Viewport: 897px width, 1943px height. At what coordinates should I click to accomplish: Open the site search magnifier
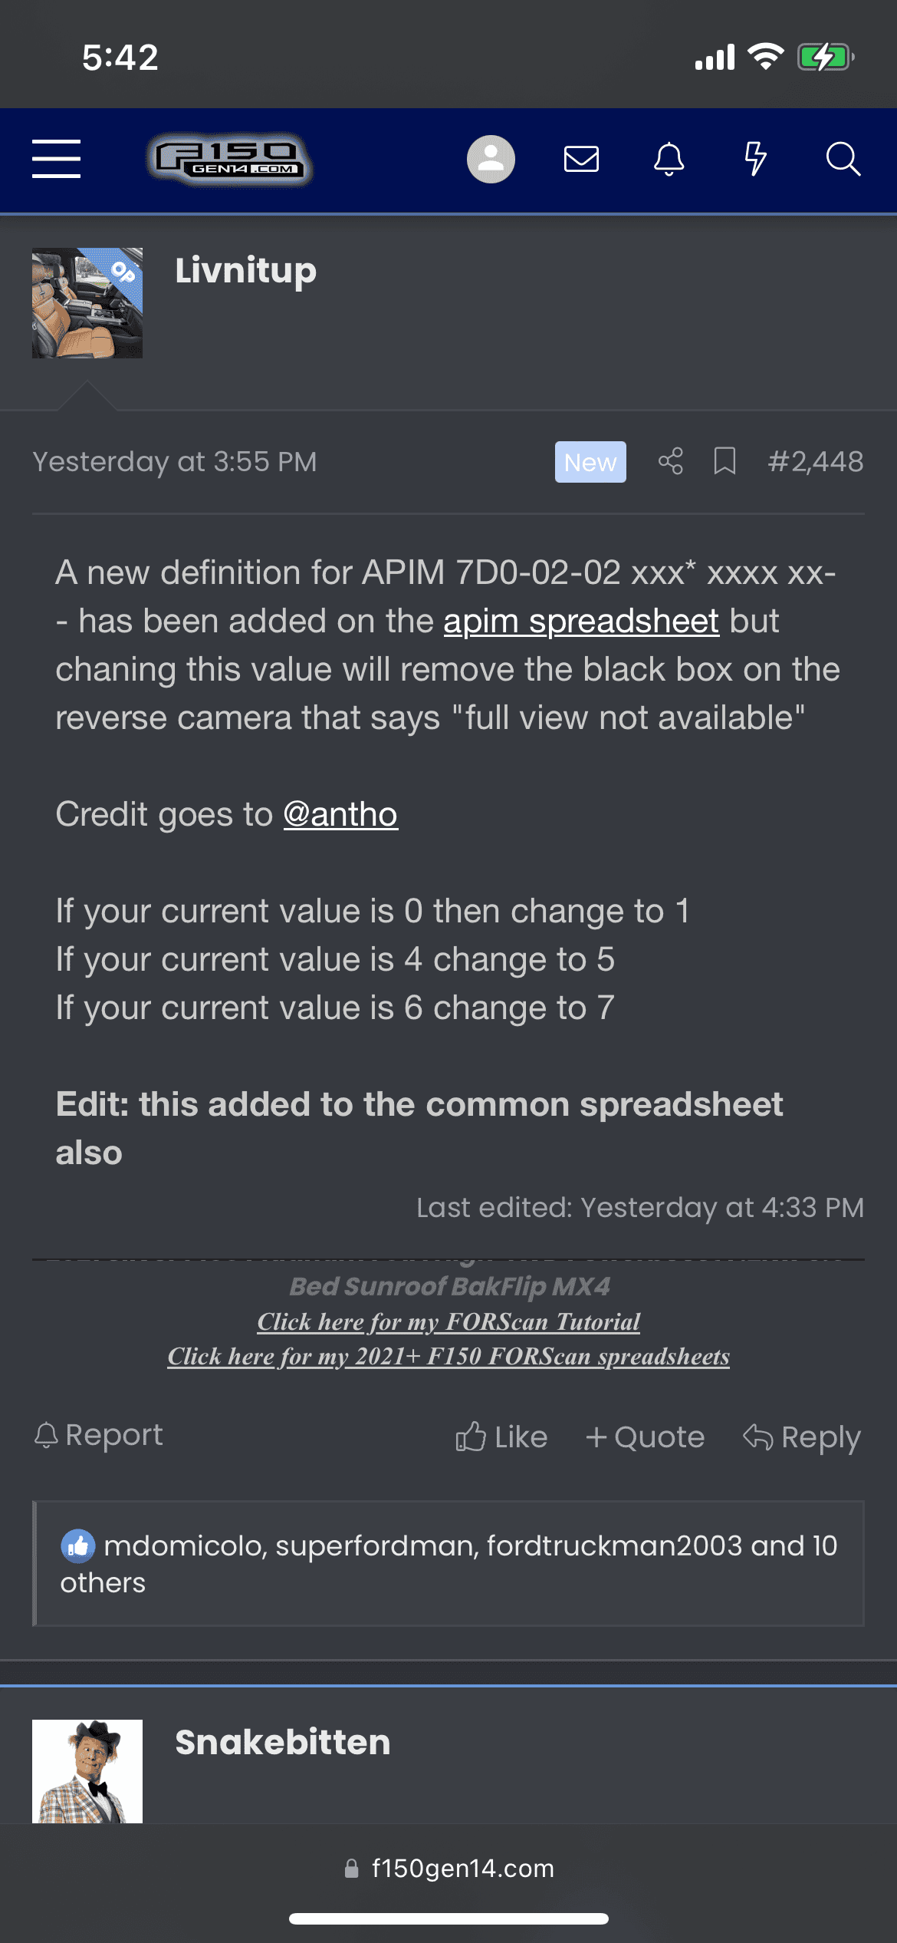click(x=843, y=159)
